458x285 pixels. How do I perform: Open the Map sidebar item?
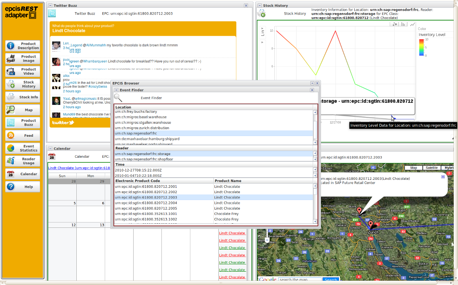click(23, 110)
